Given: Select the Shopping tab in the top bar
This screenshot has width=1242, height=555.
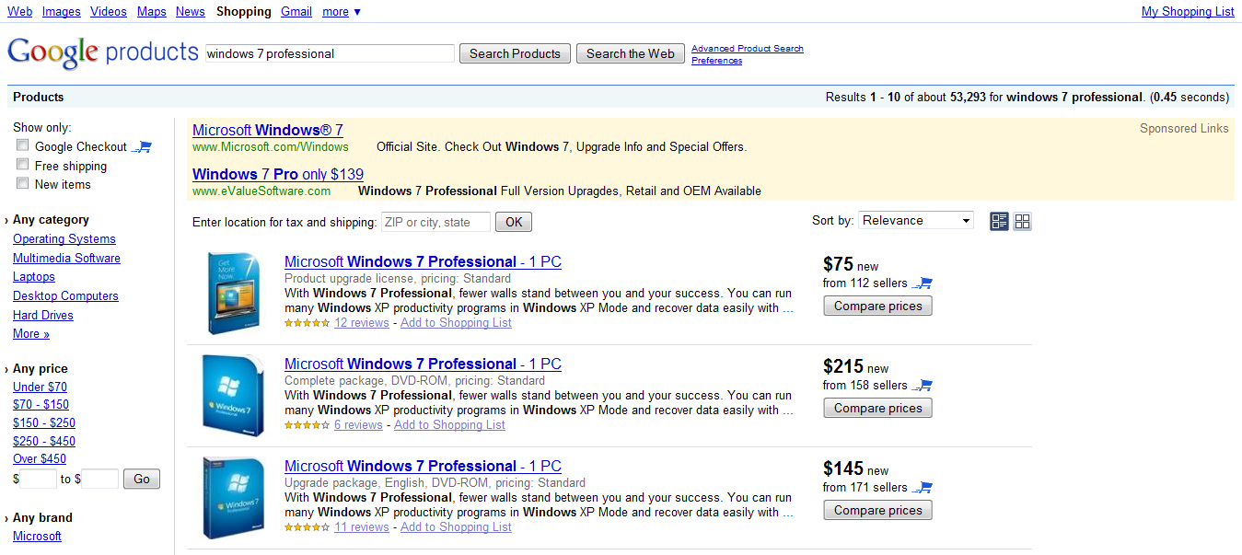Looking at the screenshot, I should coord(244,12).
